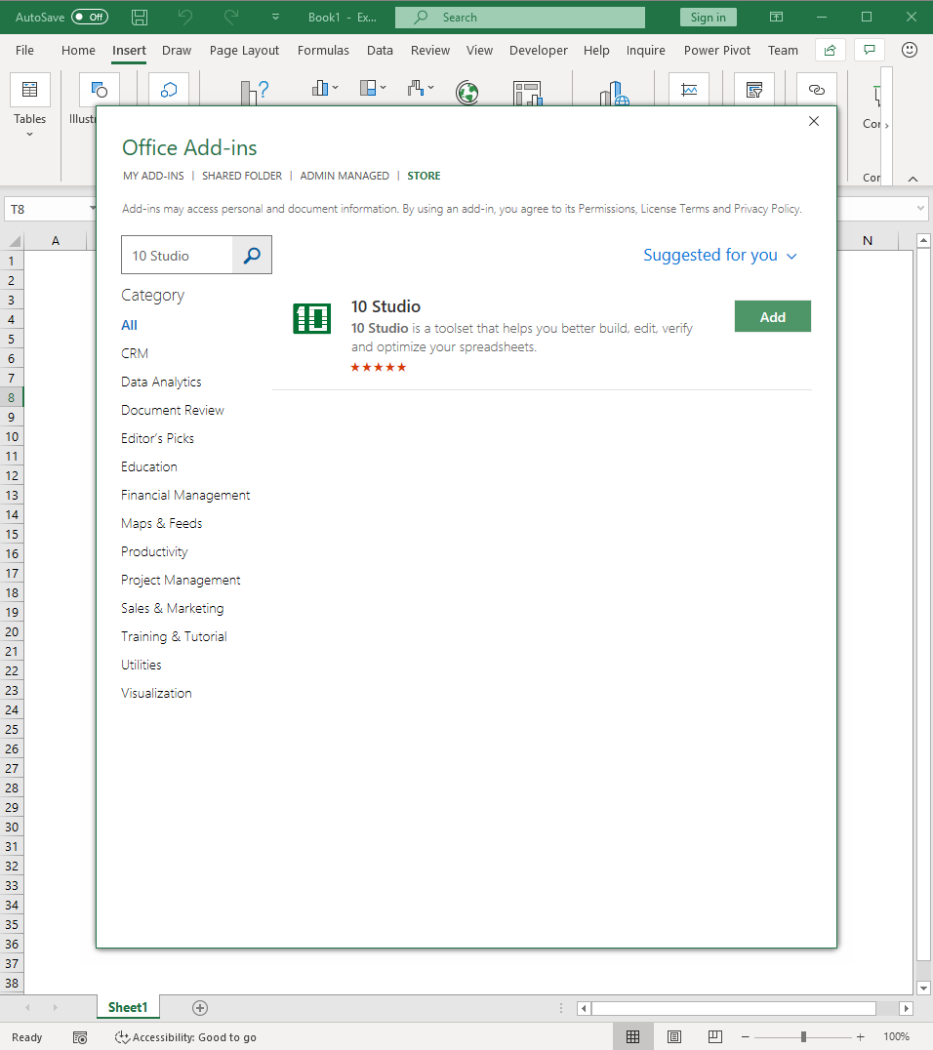Expand the formula bar chevron
Image resolution: width=933 pixels, height=1050 pixels.
tap(920, 209)
